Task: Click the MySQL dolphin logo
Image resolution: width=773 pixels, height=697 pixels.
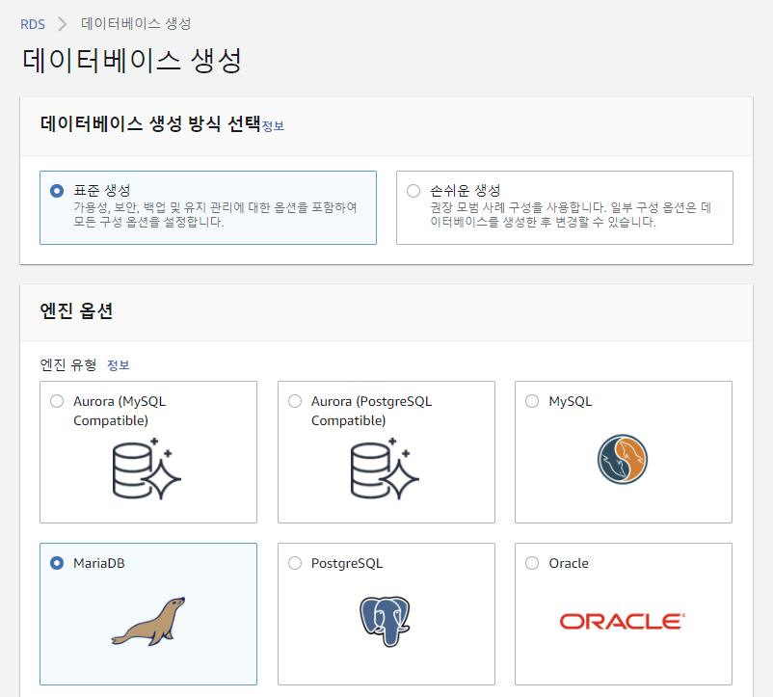Action: [623, 459]
